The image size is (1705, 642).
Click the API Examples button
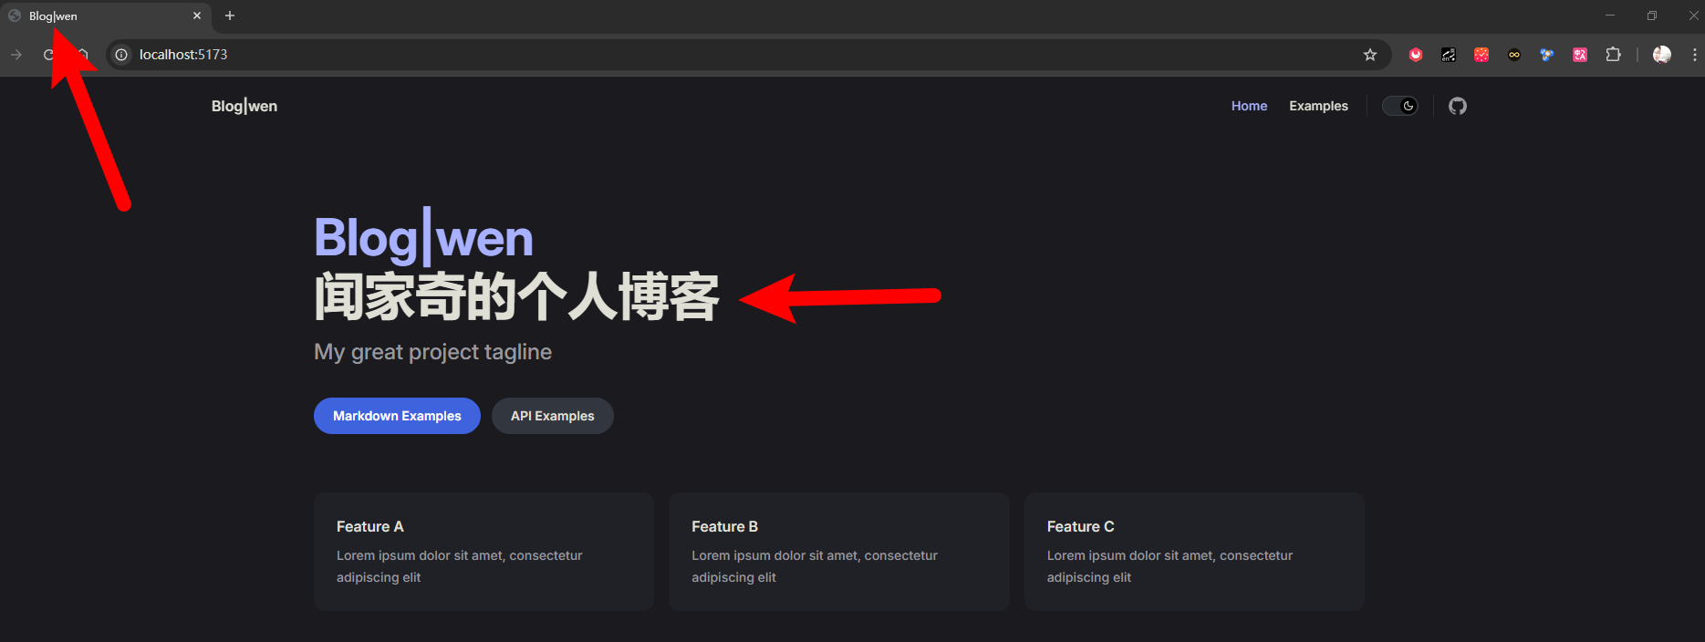[x=552, y=416]
